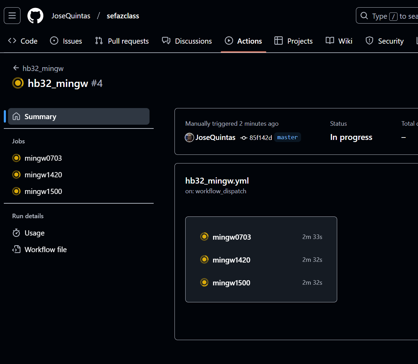Click the commit icon beside 85f142d
This screenshot has width=418, height=364.
click(x=244, y=138)
